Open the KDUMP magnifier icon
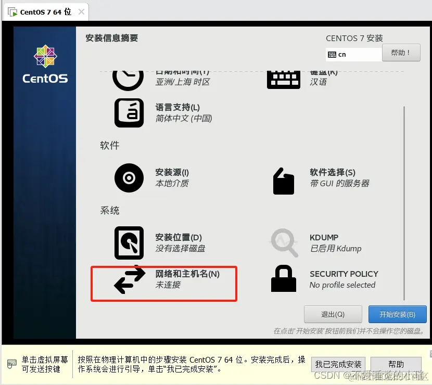The width and height of the screenshot is (432, 385). (284, 242)
